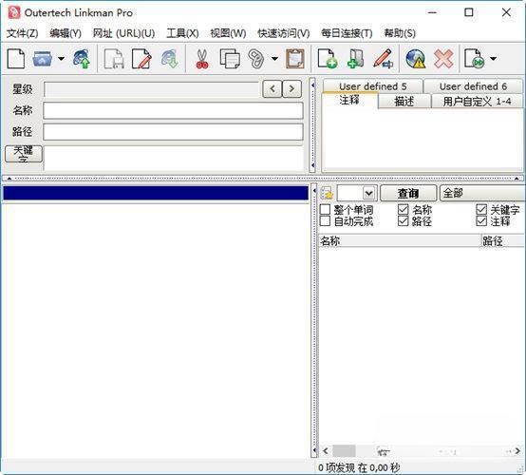Screen dimensions: 526x475
Task: Click the Paste clipboard icon
Action: click(295, 59)
